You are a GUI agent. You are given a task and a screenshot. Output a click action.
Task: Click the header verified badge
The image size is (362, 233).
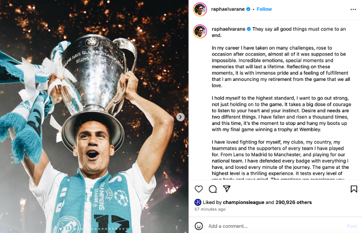click(249, 9)
